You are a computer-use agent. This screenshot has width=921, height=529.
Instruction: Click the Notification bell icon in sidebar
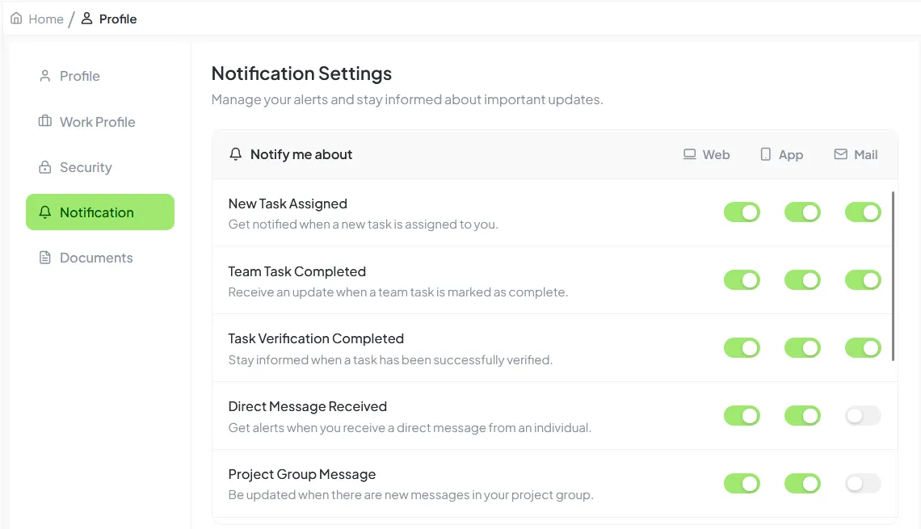(45, 212)
